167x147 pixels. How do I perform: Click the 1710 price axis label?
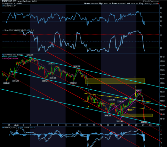pos(162,57)
